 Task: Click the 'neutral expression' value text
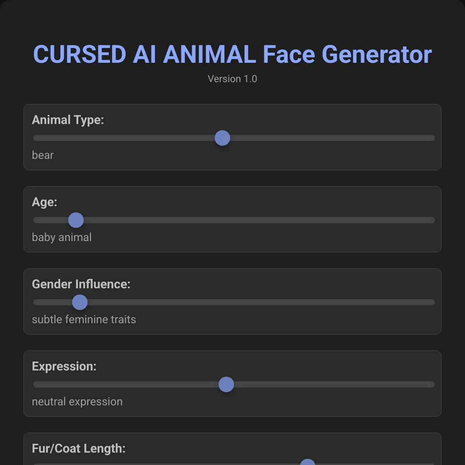[x=77, y=401]
